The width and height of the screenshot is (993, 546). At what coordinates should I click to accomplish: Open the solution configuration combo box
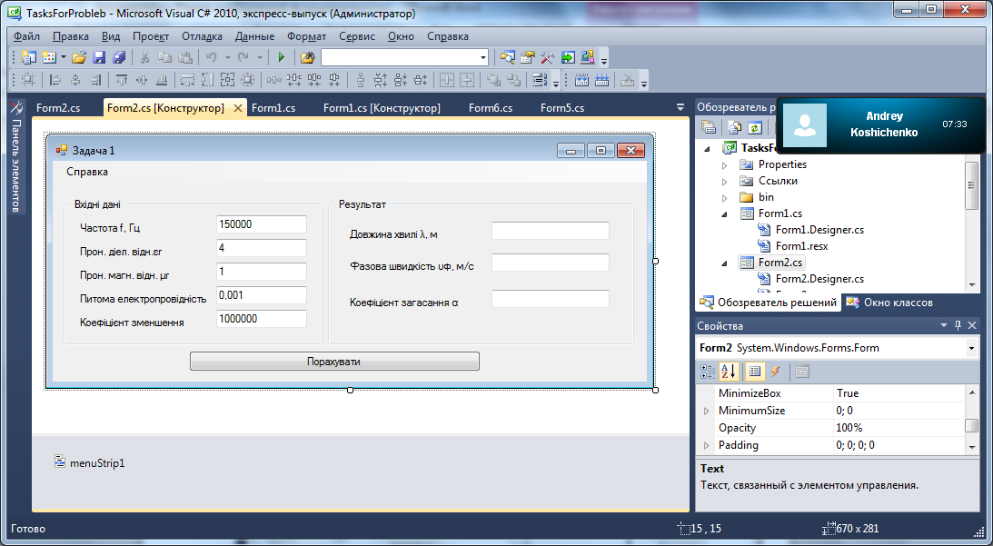pos(404,57)
